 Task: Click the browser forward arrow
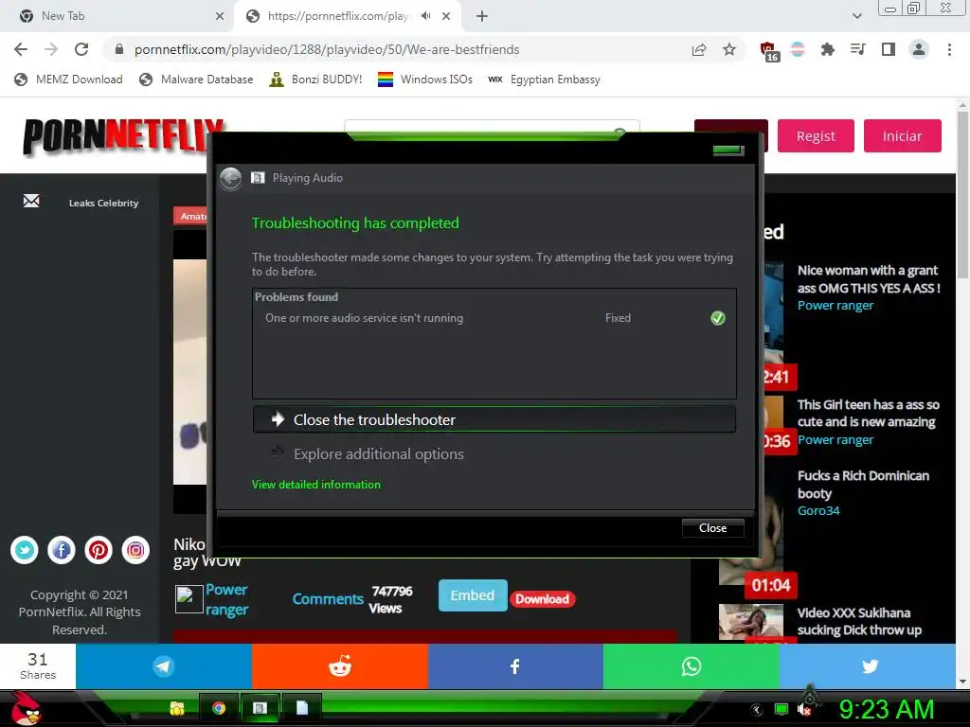click(x=51, y=49)
